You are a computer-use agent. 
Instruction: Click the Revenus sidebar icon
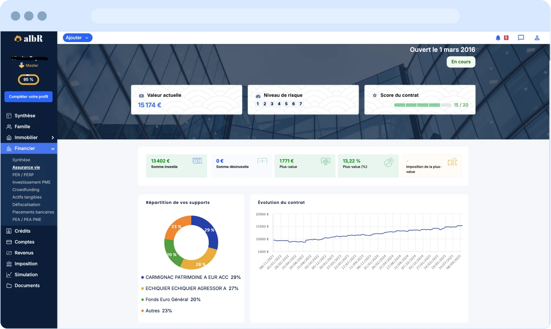(x=9, y=253)
